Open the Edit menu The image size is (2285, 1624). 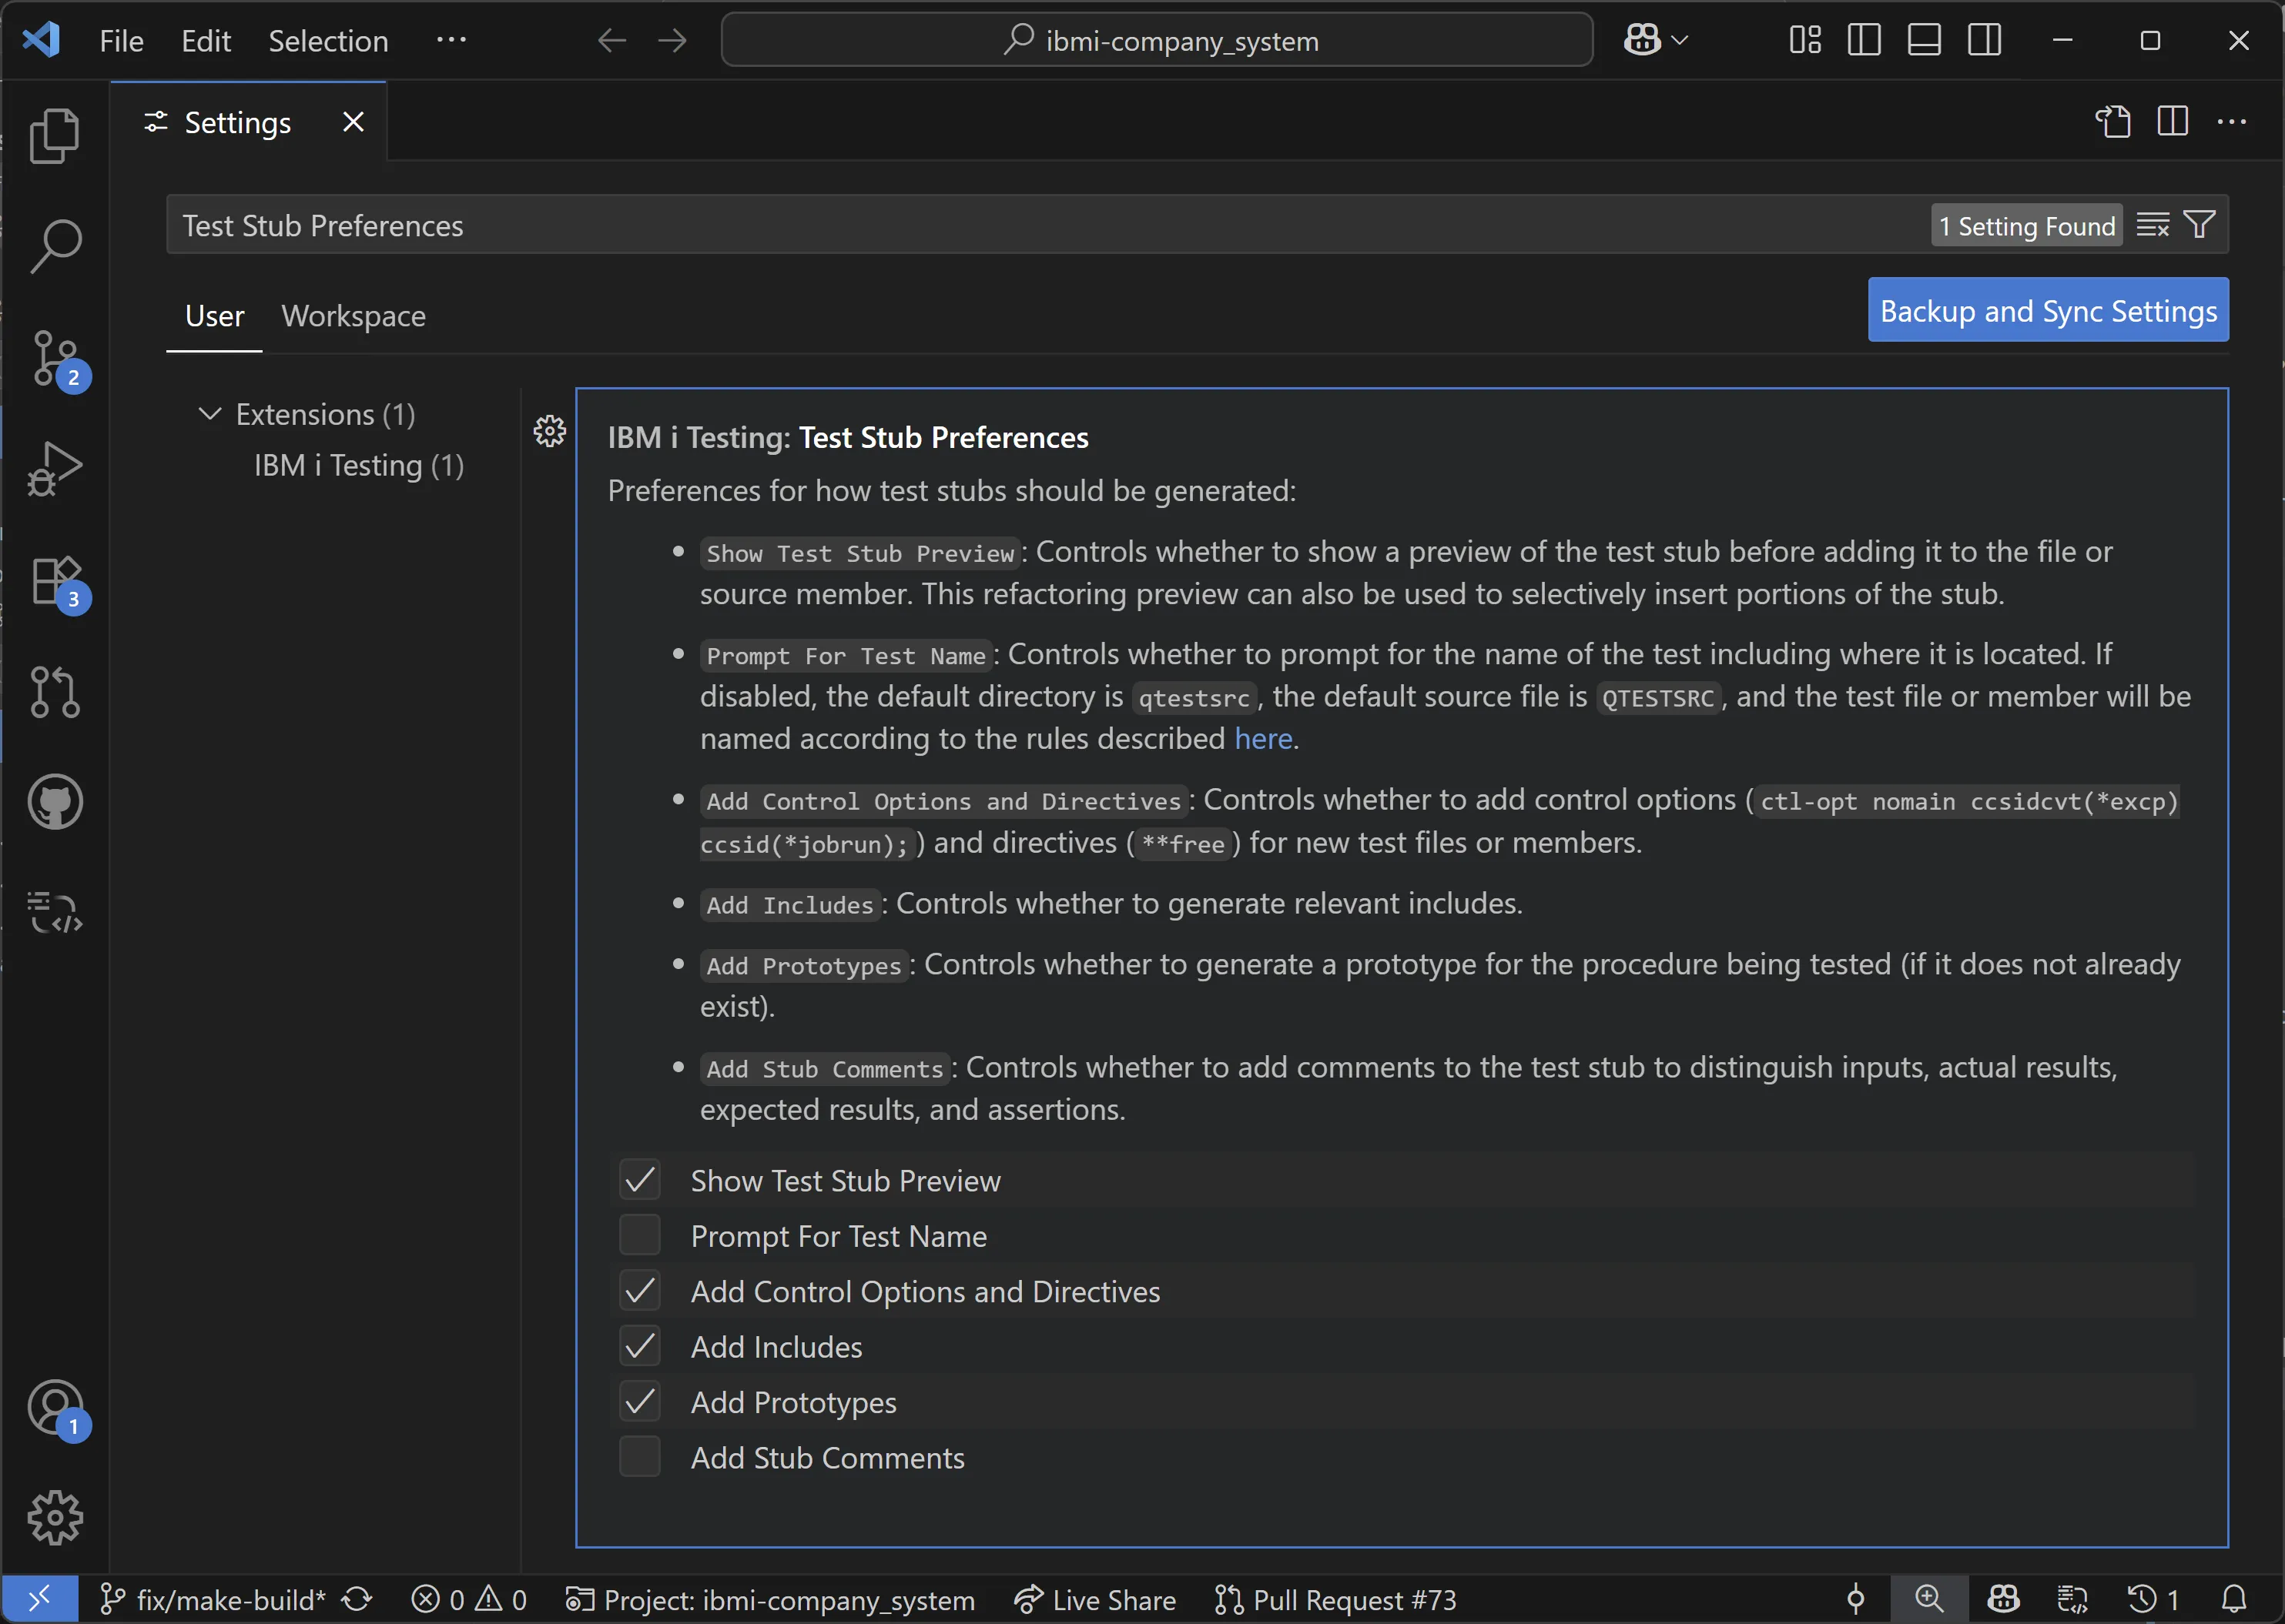(205, 41)
